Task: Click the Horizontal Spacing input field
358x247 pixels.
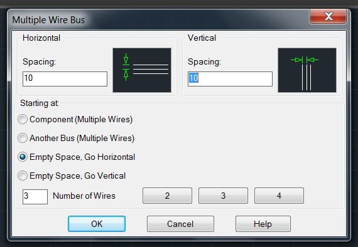Action: click(65, 79)
